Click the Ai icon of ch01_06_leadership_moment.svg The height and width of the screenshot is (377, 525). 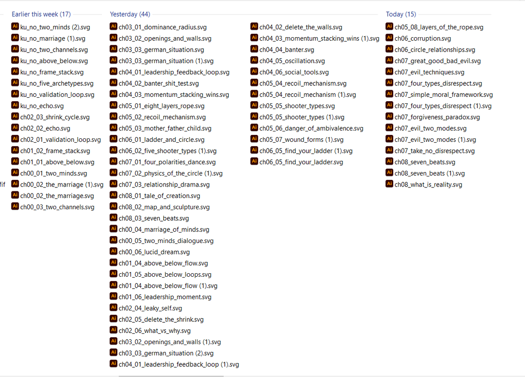pyautogui.click(x=113, y=297)
